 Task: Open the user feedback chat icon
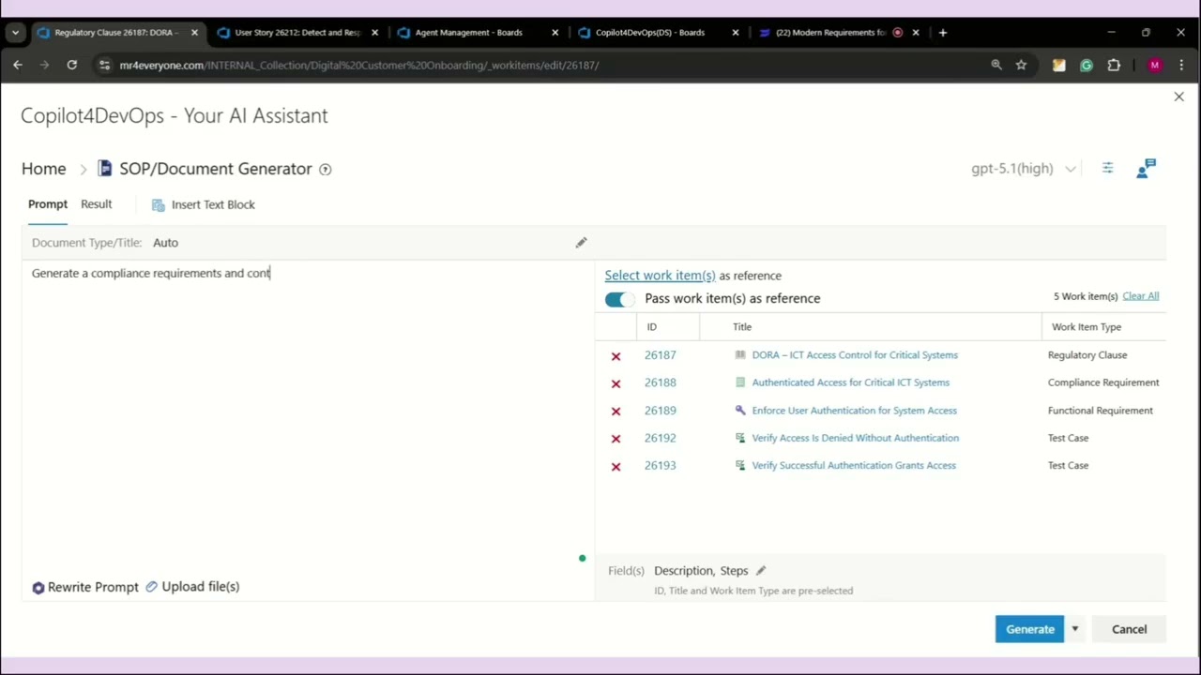point(1146,169)
